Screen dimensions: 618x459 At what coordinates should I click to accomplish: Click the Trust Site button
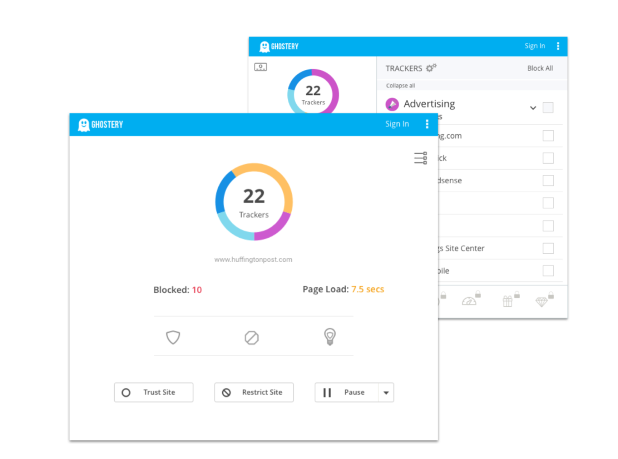[153, 392]
